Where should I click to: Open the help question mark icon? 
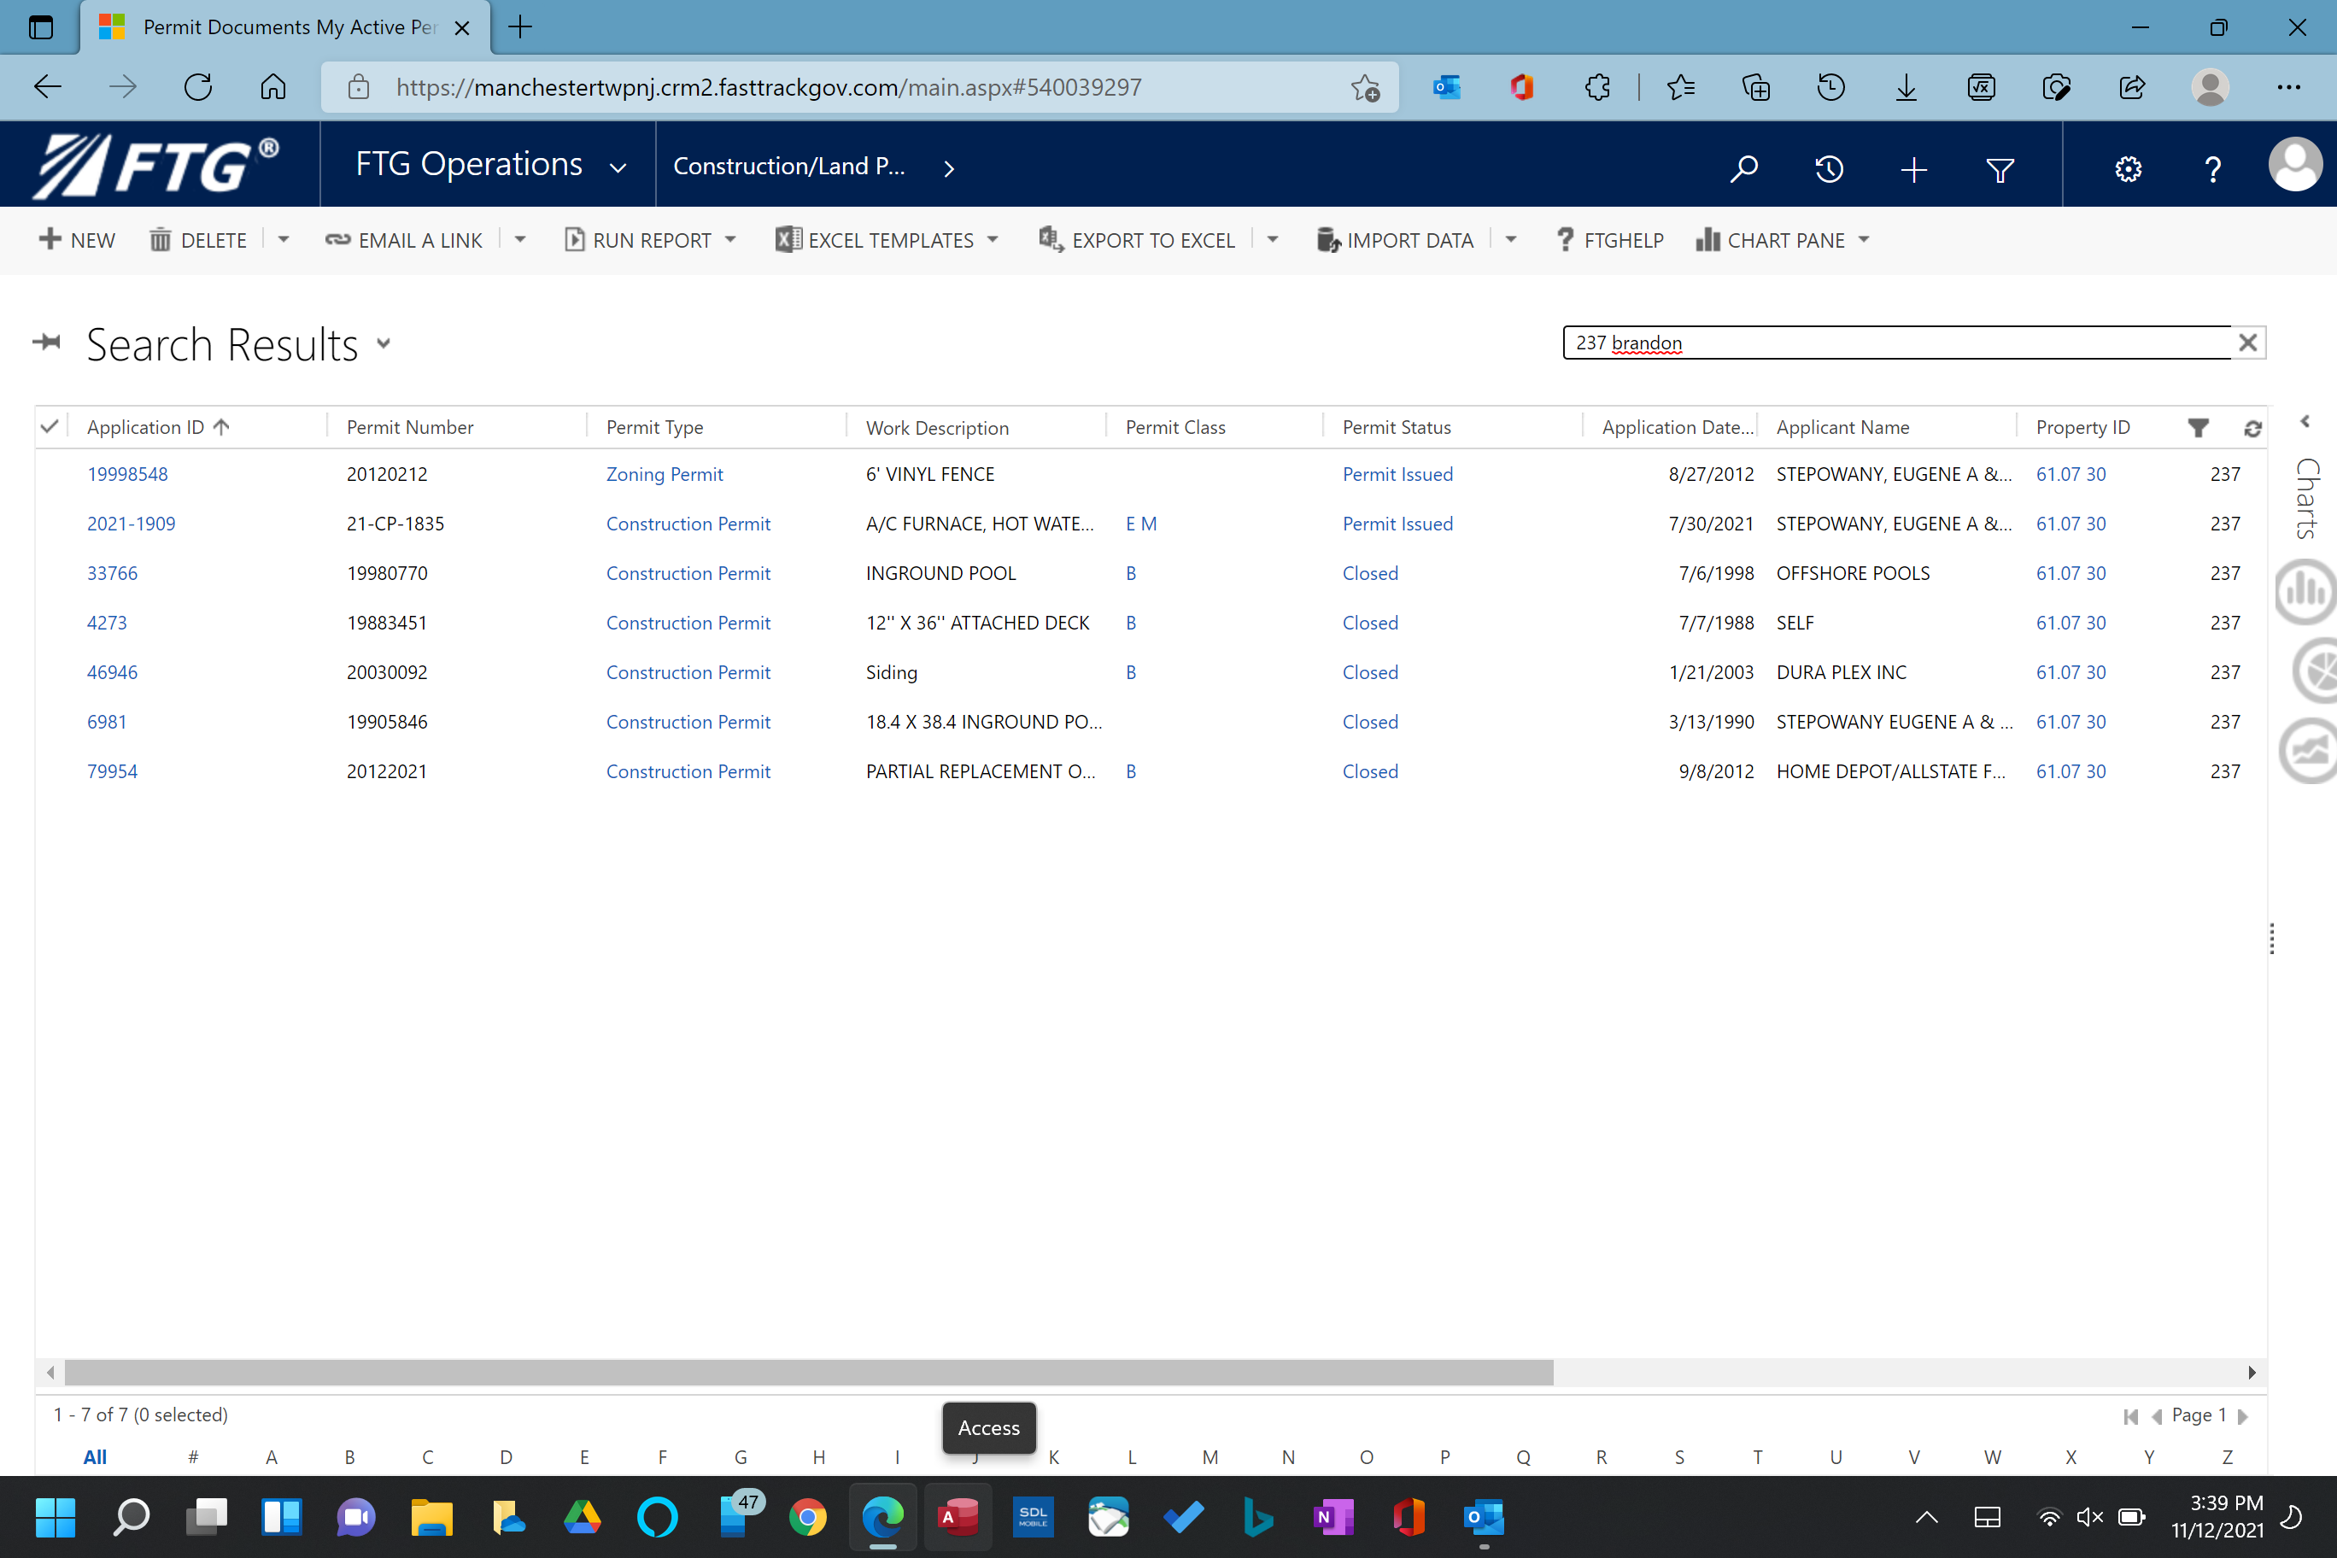[x=2213, y=169]
